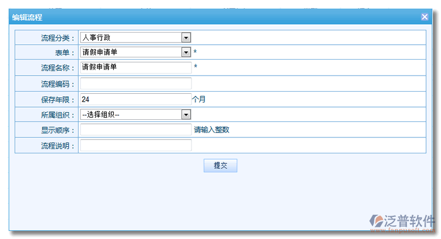441x239 pixels.
Task: Click the 流程分类 label text
Action: 57,38
